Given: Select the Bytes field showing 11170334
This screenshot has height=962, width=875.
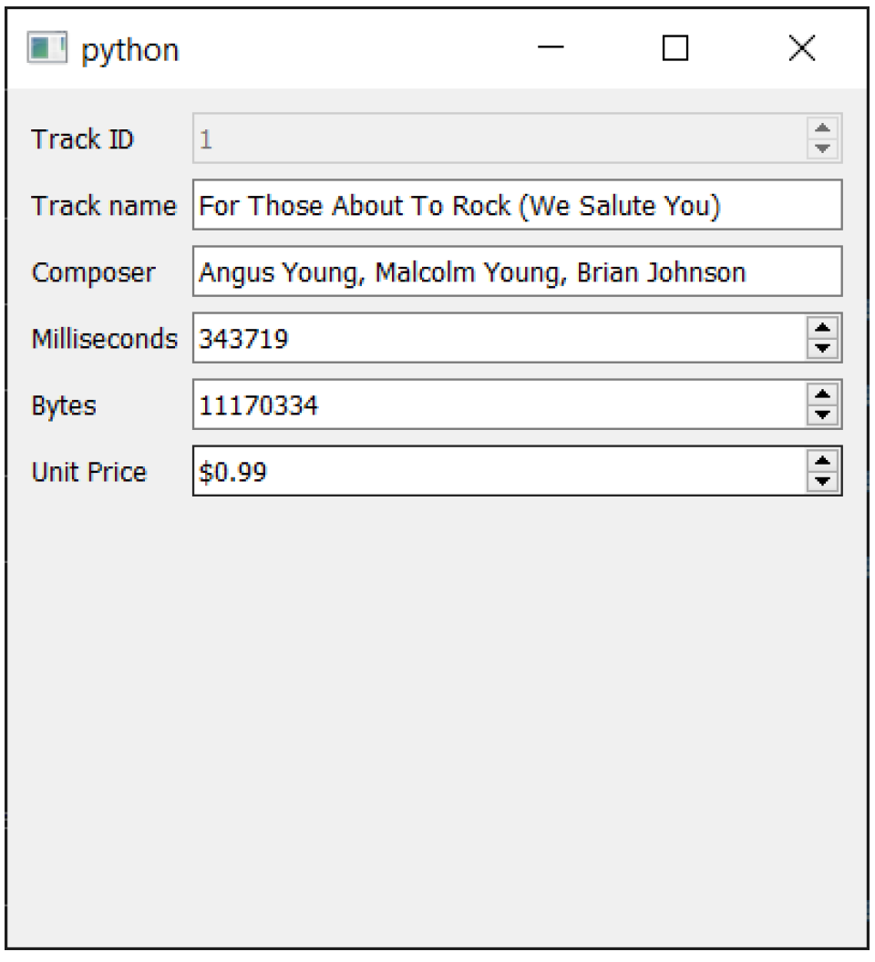Looking at the screenshot, I should (499, 404).
